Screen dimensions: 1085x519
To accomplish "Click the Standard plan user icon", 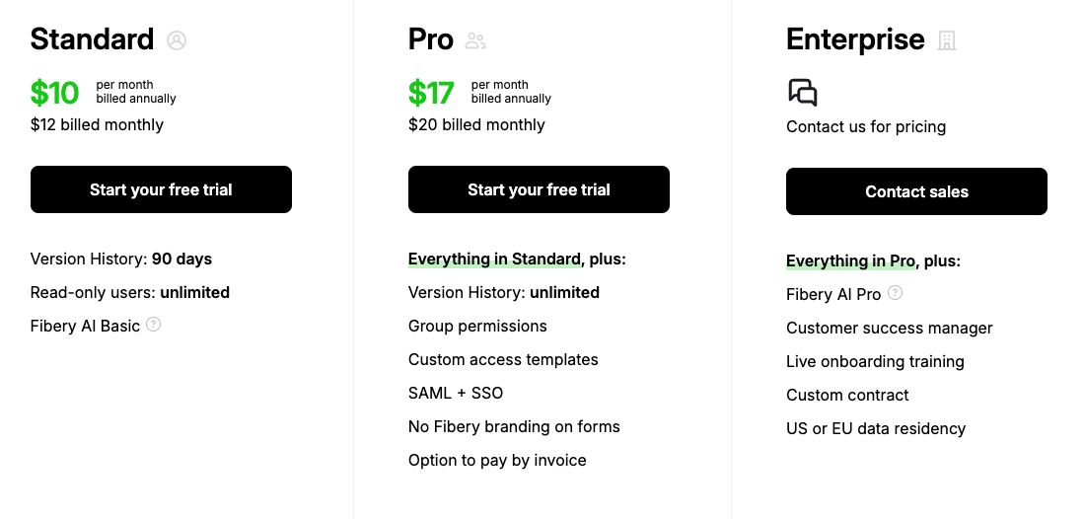I will tap(177, 40).
